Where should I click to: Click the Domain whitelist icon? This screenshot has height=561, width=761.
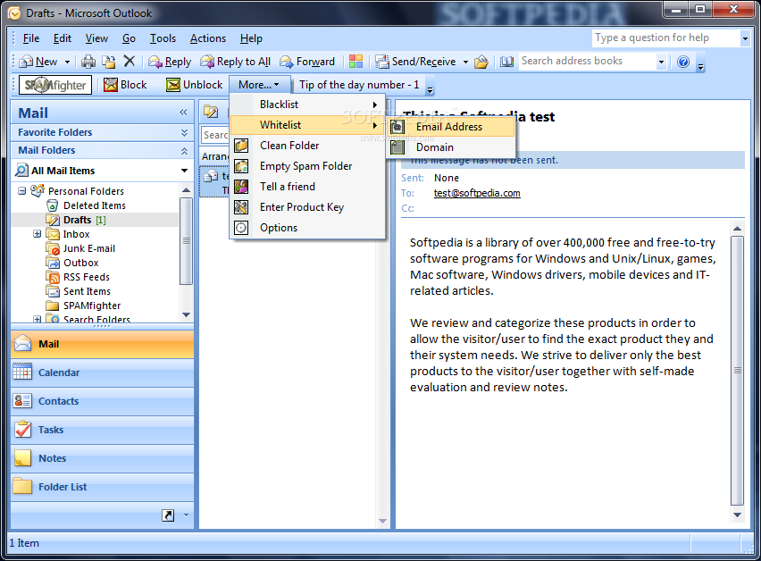coord(397,147)
